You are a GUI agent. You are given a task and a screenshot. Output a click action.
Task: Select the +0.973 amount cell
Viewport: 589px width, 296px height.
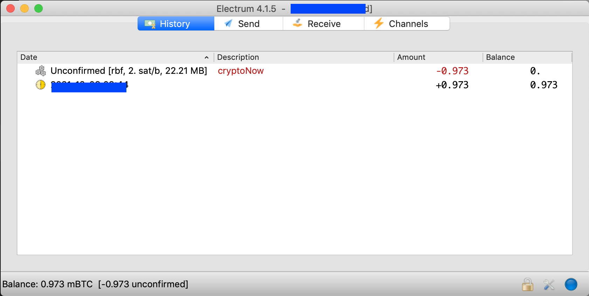[x=452, y=85]
